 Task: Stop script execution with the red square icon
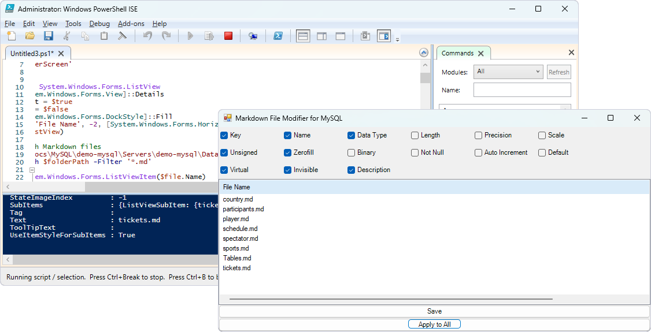(228, 36)
